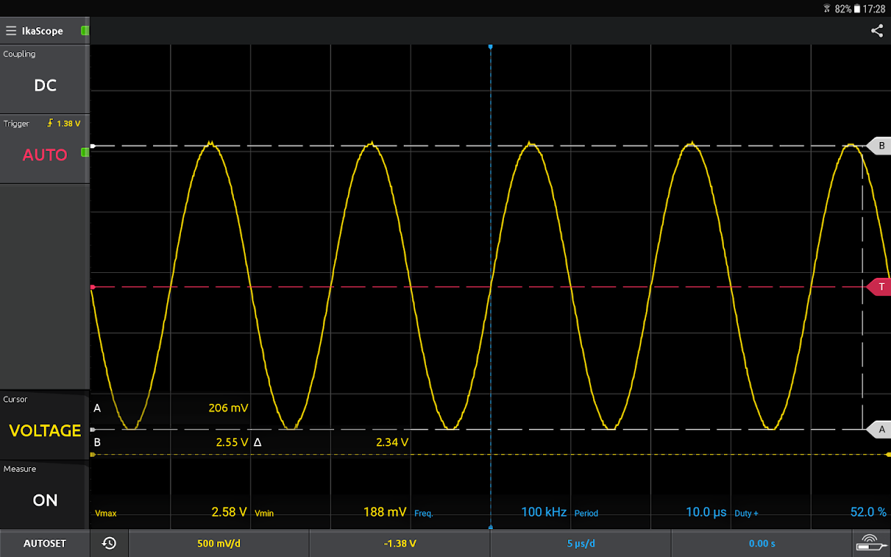This screenshot has width=891, height=557.
Task: Open the history clock icon
Action: click(109, 543)
